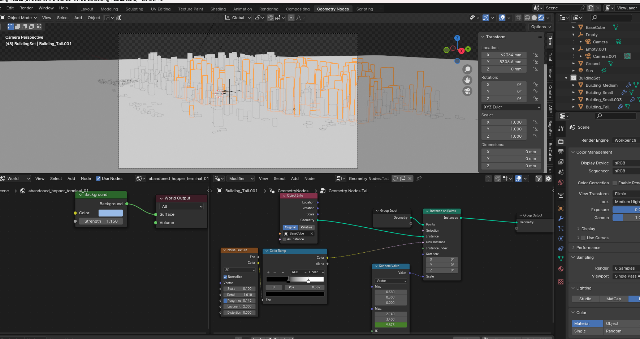This screenshot has width=640, height=339.
Task: Toggle show overlays button in viewport header
Action: (502, 18)
